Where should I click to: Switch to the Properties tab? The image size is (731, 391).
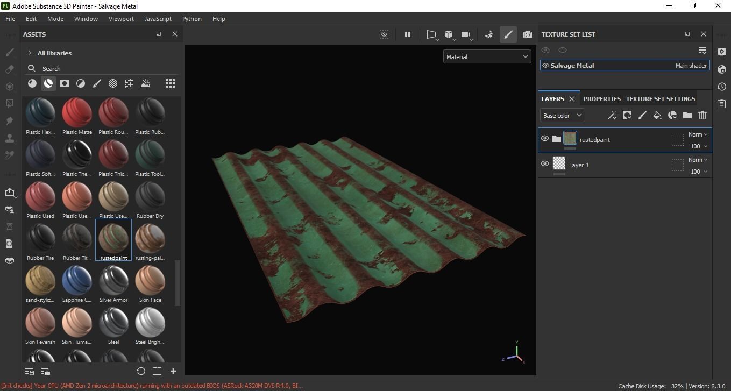602,99
